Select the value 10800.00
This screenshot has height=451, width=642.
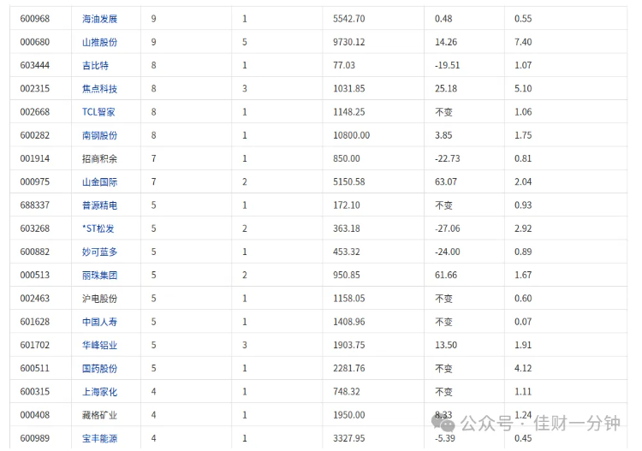tap(351, 135)
